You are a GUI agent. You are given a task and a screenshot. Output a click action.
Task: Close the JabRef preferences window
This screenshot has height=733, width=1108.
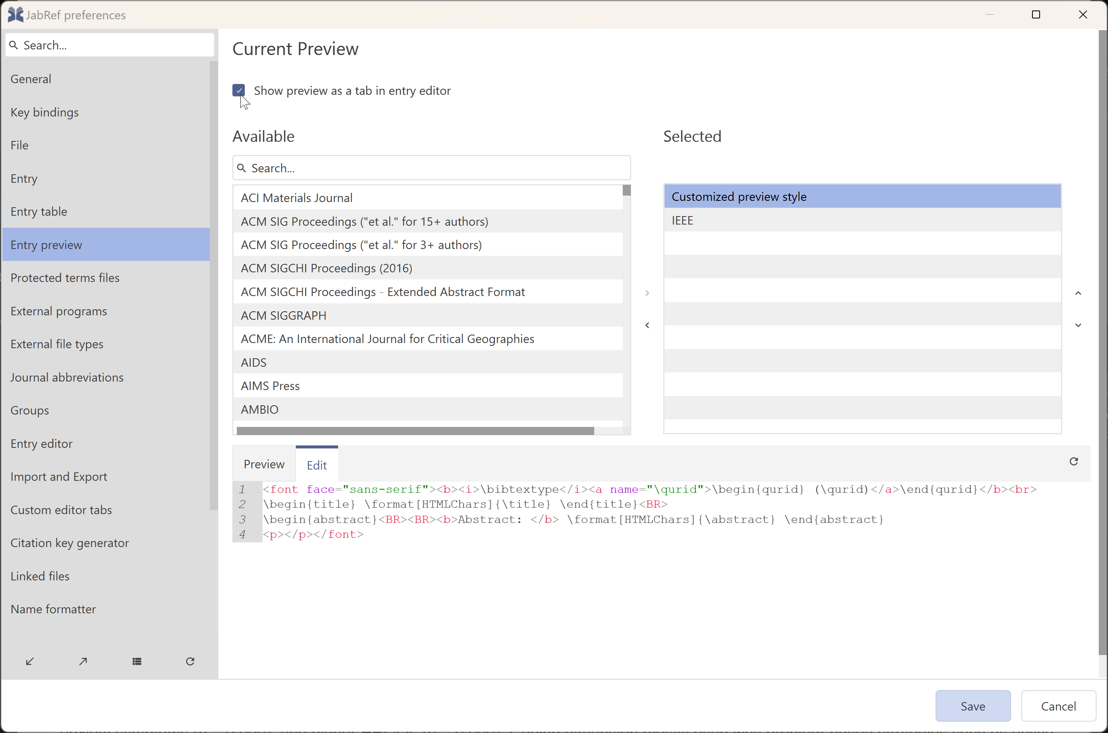point(1083,14)
